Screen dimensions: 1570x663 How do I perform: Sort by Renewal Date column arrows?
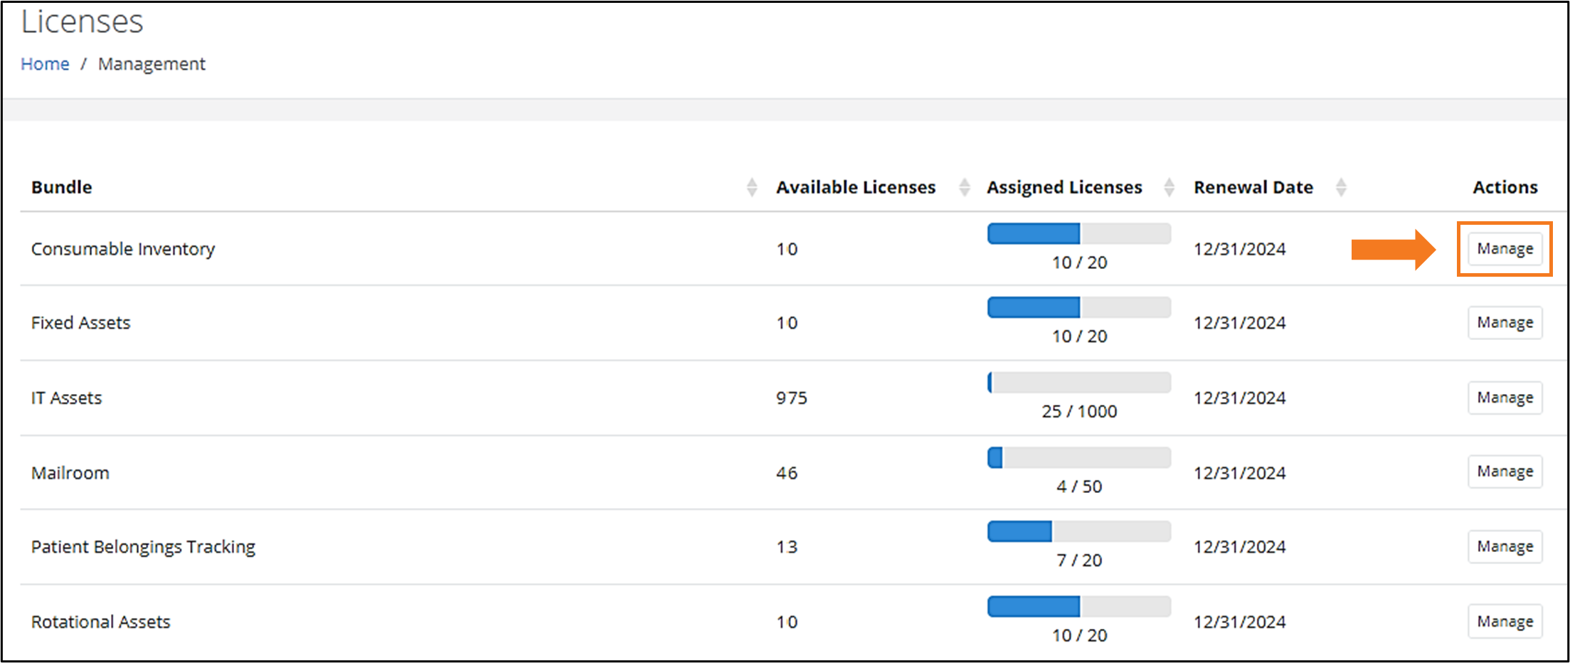(1341, 187)
